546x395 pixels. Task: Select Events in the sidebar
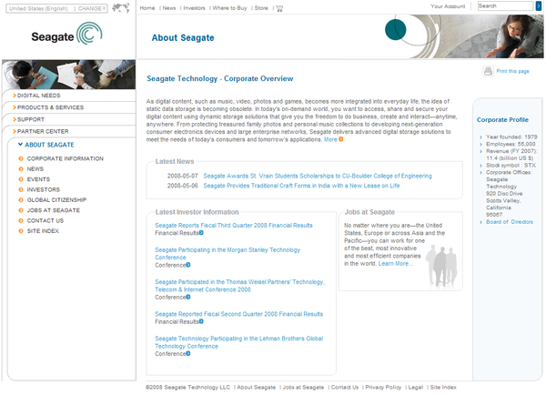coord(38,179)
